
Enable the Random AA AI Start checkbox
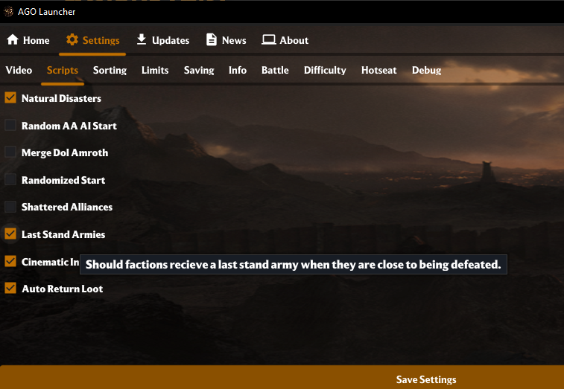tap(10, 125)
